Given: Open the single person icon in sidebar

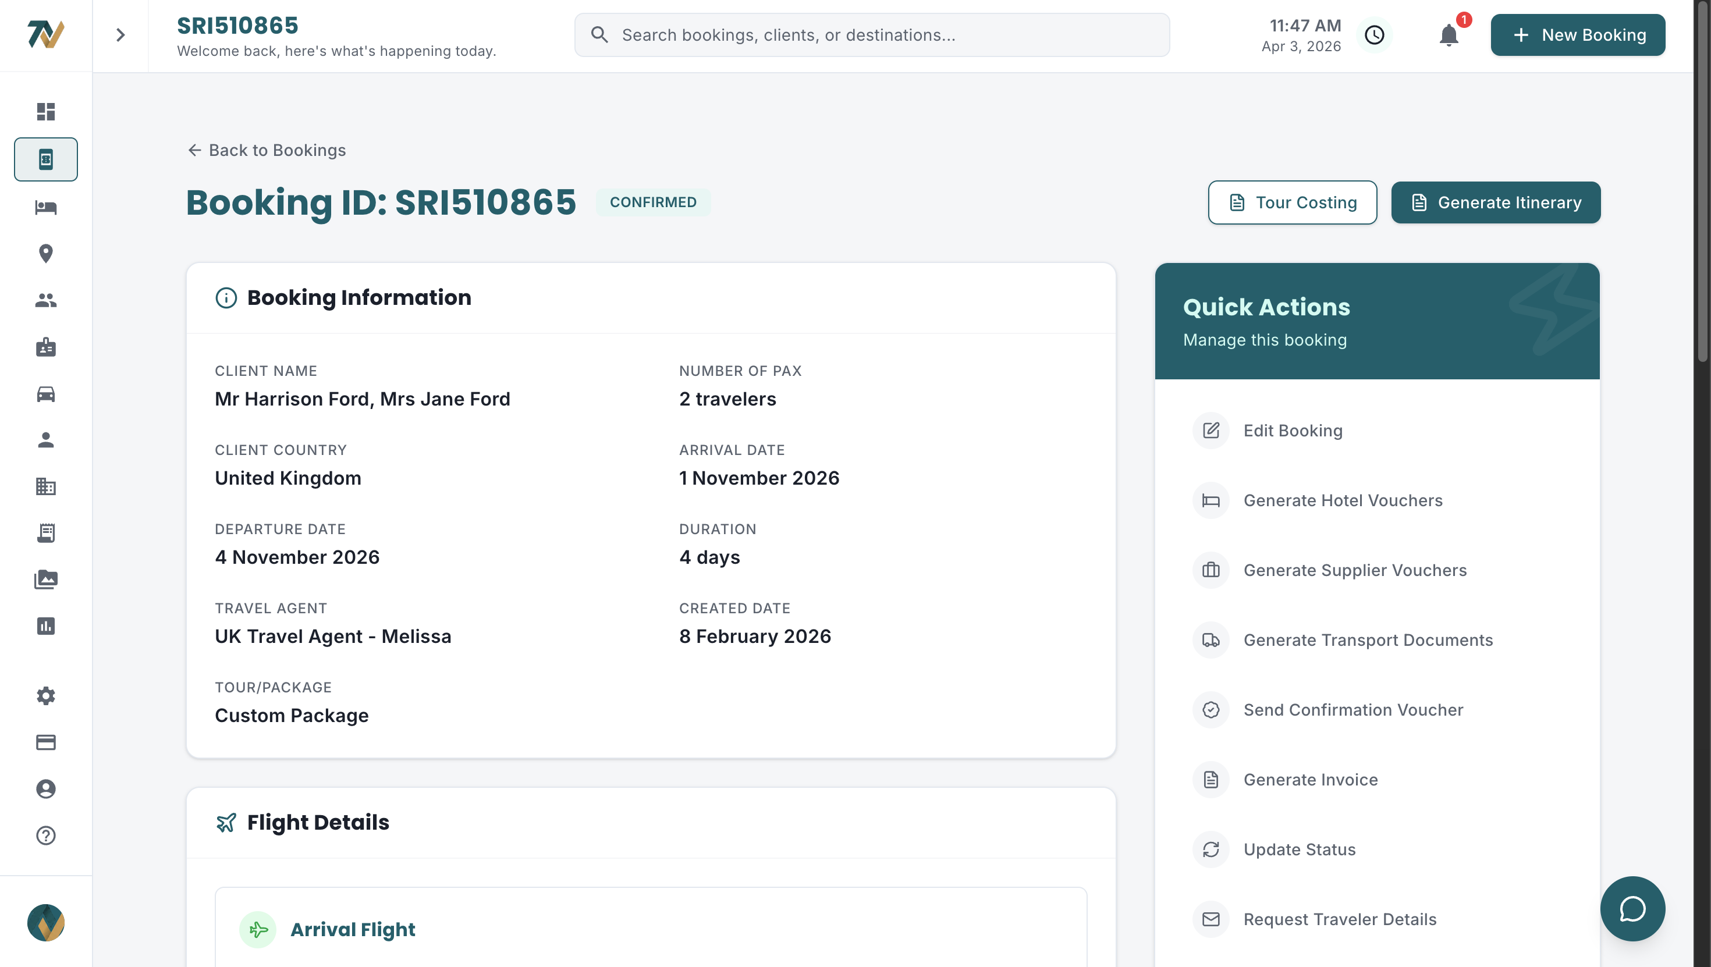Looking at the screenshot, I should 46,440.
